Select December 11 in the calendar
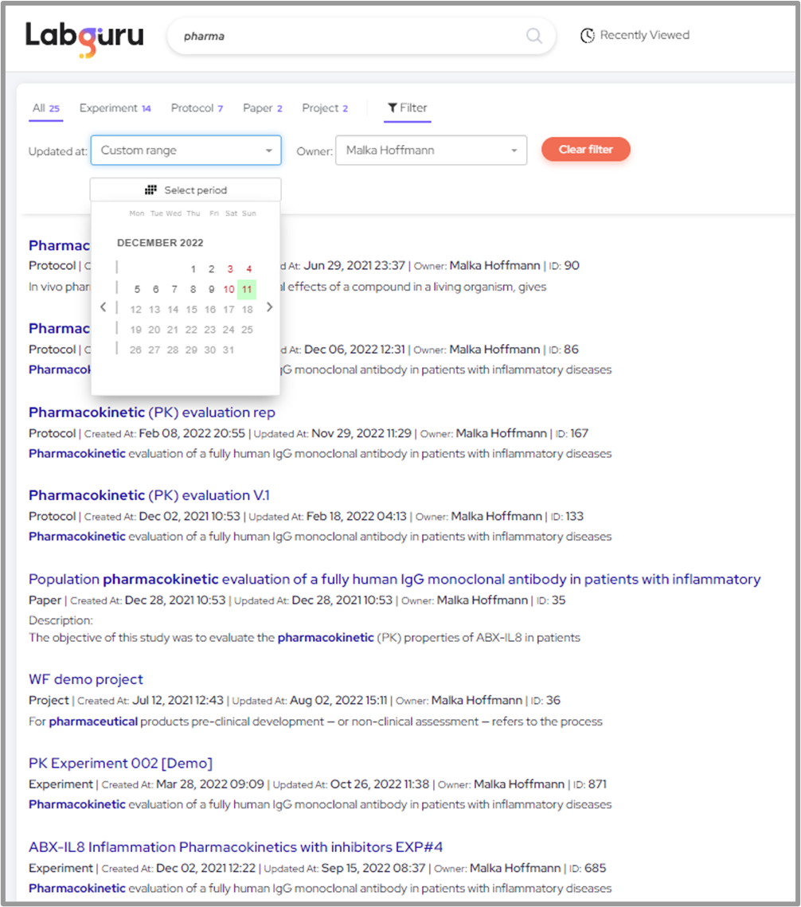 coord(248,290)
